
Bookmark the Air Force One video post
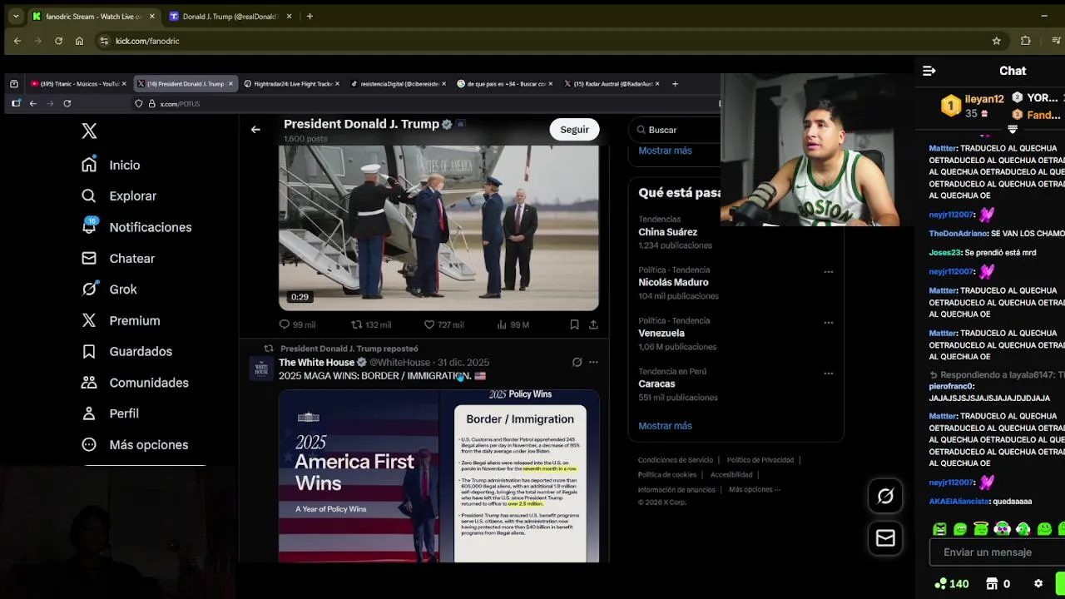coord(574,324)
